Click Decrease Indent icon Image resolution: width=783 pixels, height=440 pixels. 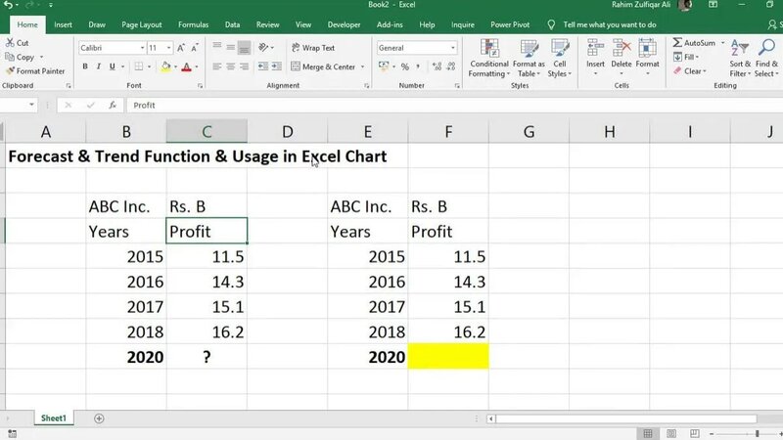pos(262,66)
